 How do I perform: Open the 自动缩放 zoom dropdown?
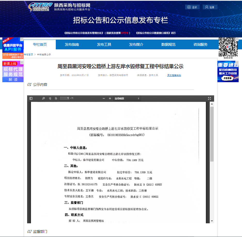point(127,98)
